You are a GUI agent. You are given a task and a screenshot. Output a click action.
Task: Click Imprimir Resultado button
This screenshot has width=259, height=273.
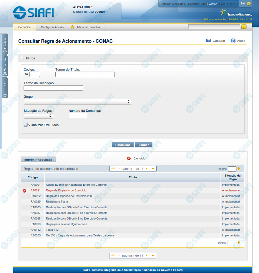point(38,160)
